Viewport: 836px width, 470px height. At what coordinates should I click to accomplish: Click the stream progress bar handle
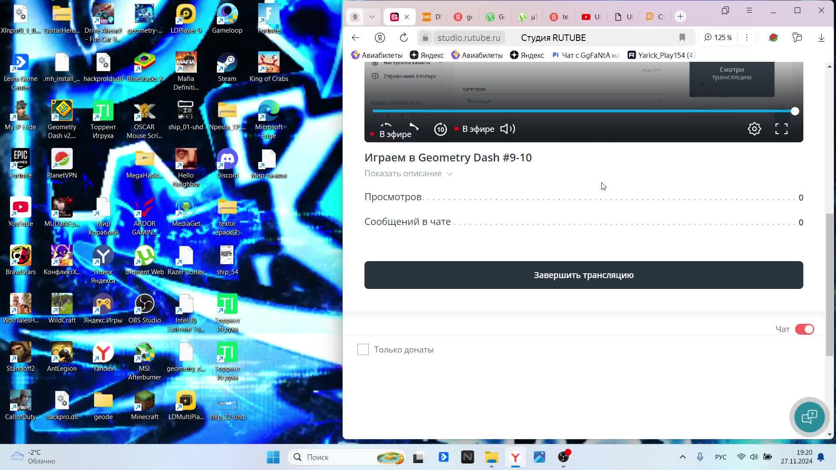point(795,111)
